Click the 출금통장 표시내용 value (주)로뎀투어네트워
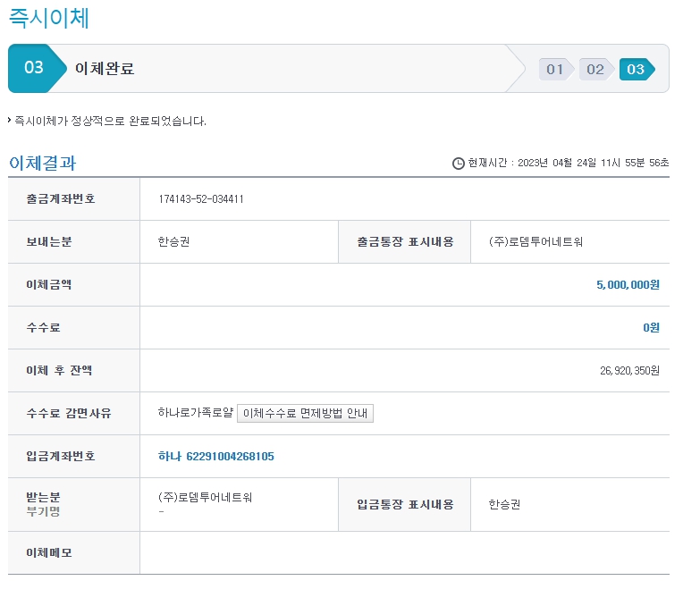Image resolution: width=683 pixels, height=589 pixels. [x=535, y=241]
